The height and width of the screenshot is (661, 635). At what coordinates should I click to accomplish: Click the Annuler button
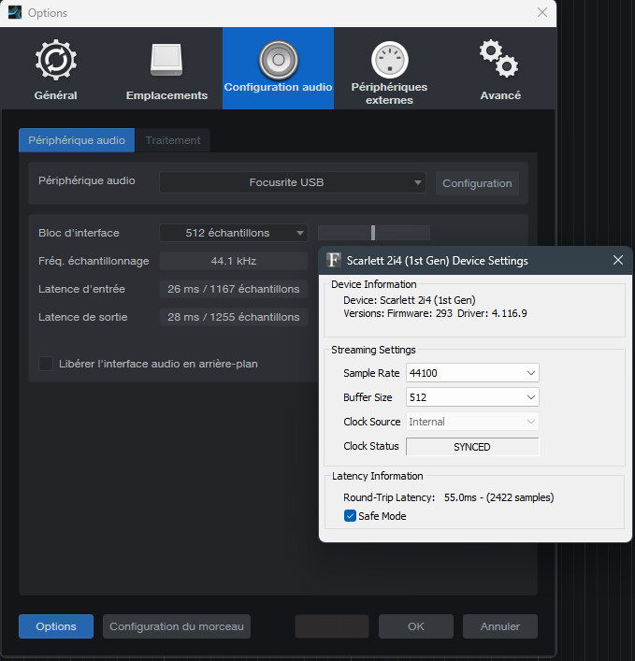click(500, 626)
